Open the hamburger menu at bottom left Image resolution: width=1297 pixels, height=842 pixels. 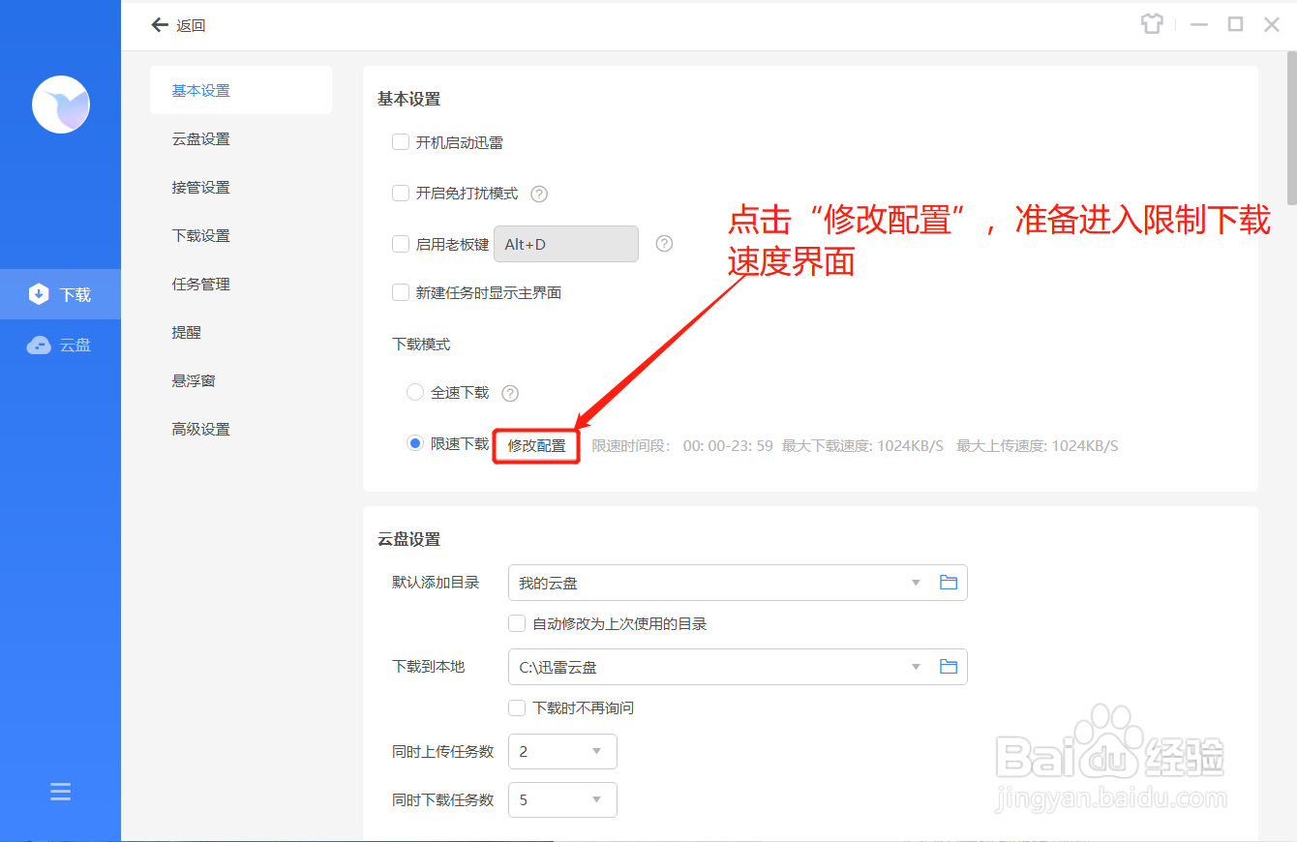60,791
